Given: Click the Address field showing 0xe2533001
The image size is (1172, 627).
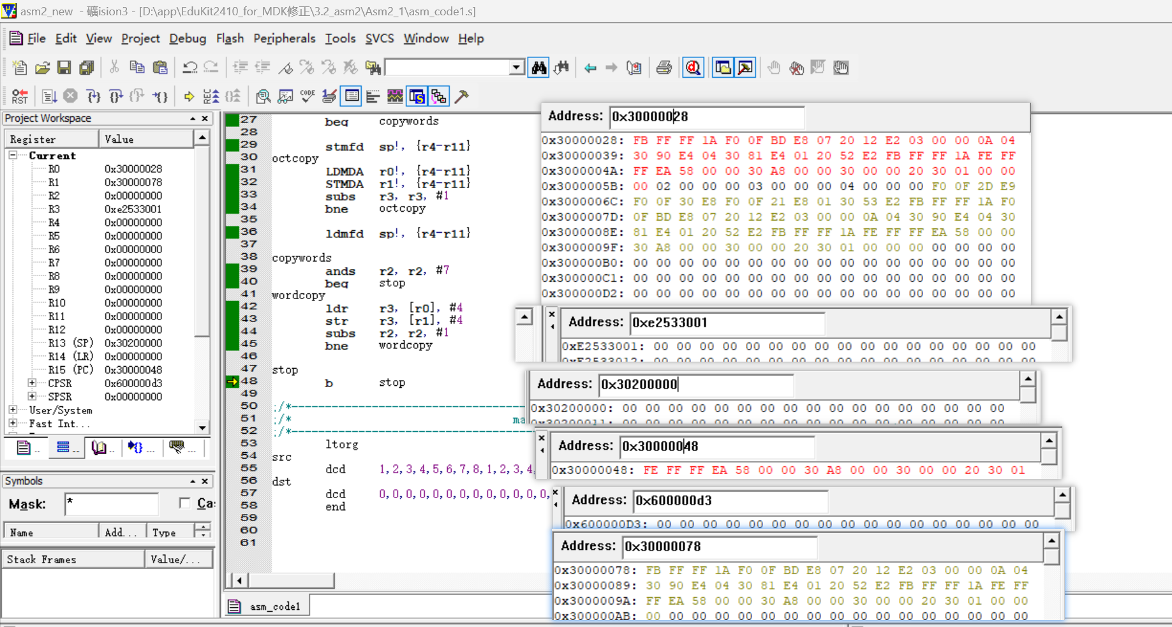Looking at the screenshot, I should click(727, 322).
